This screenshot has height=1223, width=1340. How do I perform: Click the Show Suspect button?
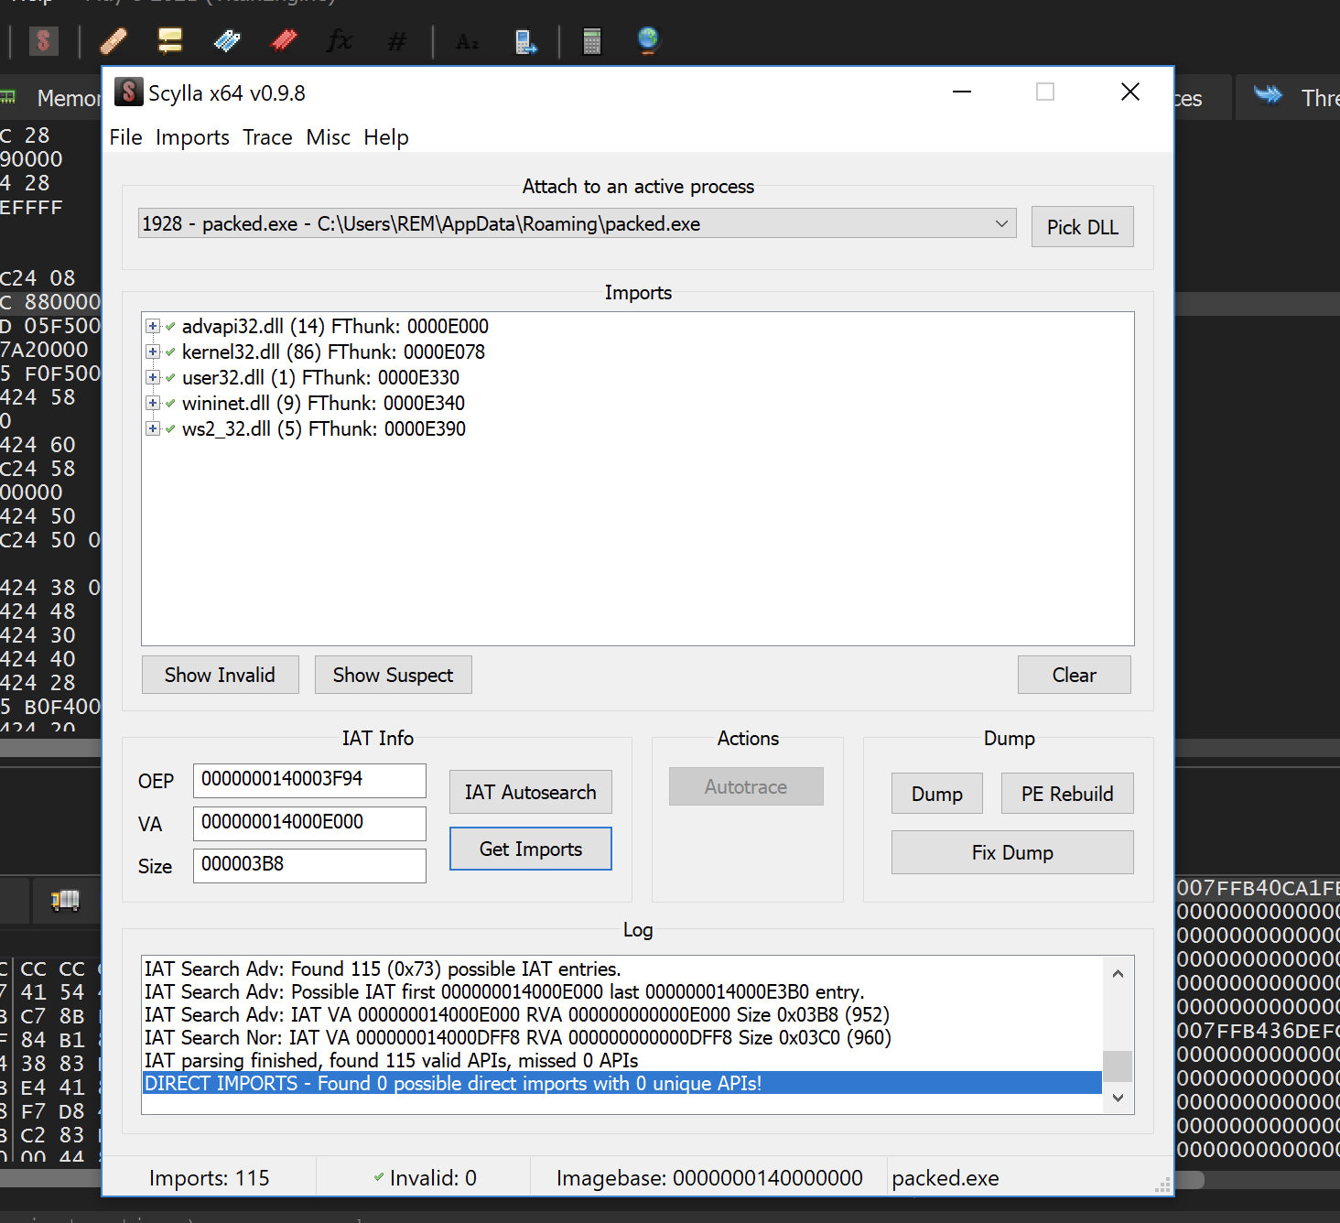pos(394,675)
